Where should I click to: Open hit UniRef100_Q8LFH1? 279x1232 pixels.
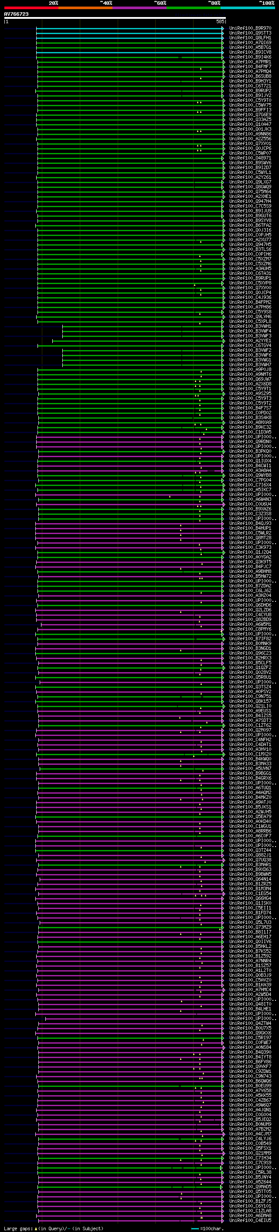[x=250, y=38]
